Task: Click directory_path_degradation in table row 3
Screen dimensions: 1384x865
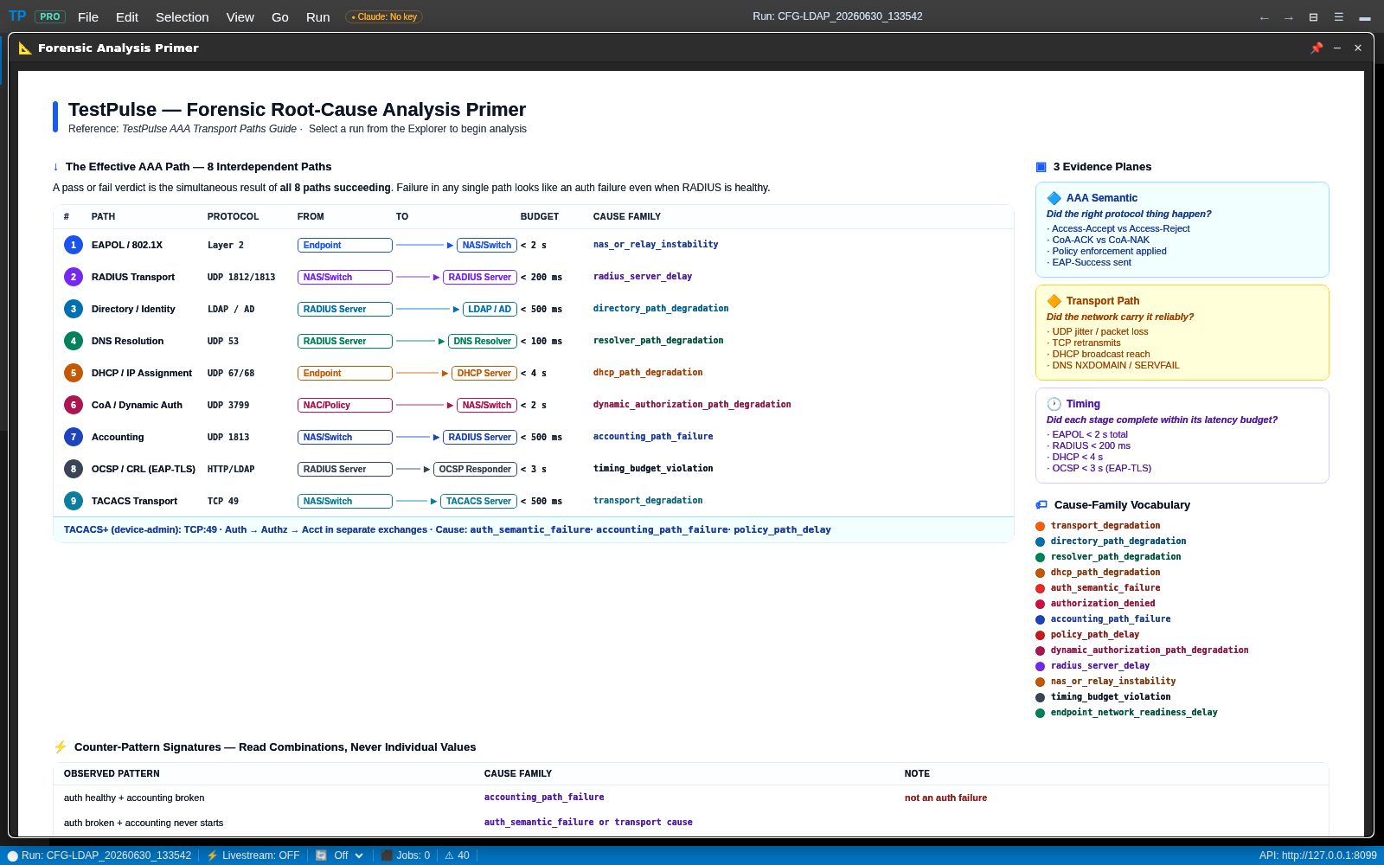Action: [x=661, y=309]
